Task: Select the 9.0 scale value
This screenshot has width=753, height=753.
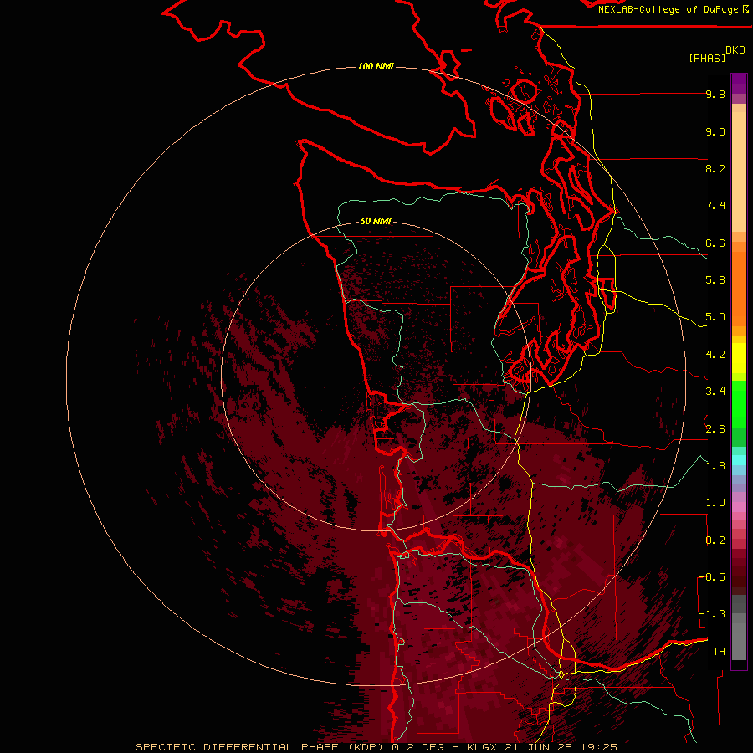Action: (x=715, y=131)
